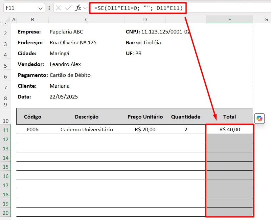Click the 'Endereço:' label cell
Screen dimensions: 271x220
coord(30,42)
